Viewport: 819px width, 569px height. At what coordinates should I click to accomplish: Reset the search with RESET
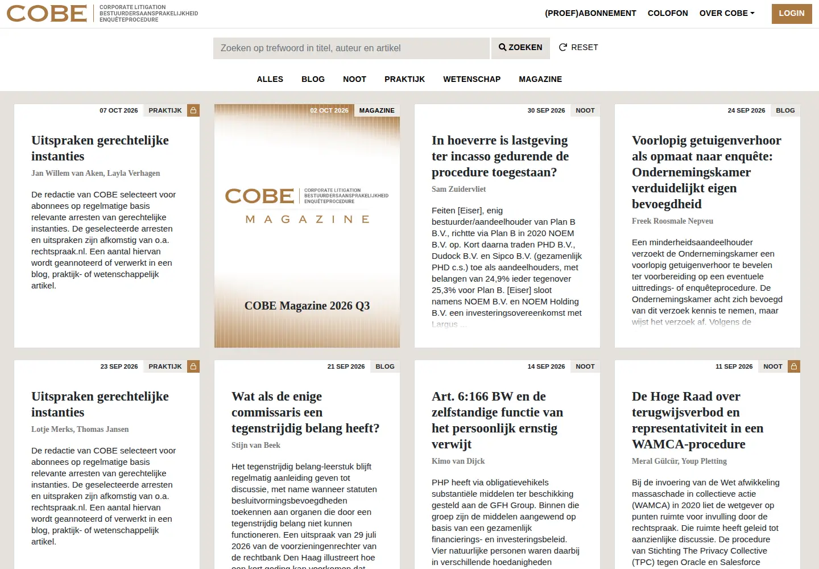click(x=578, y=47)
